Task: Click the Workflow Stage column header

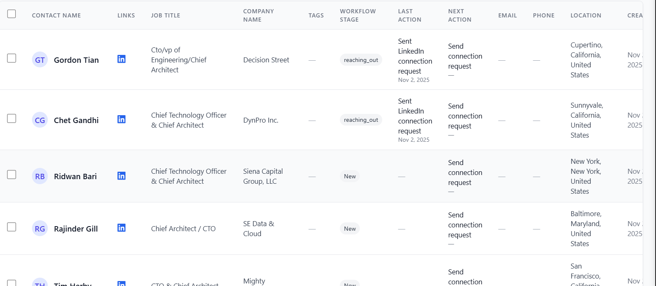Action: click(358, 15)
